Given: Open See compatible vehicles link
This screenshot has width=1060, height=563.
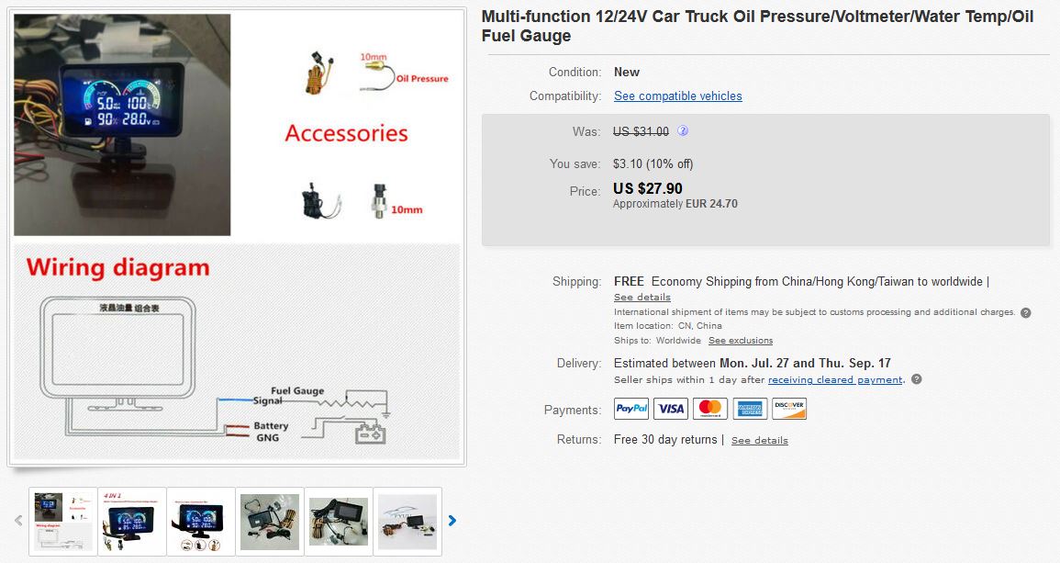Looking at the screenshot, I should (677, 96).
